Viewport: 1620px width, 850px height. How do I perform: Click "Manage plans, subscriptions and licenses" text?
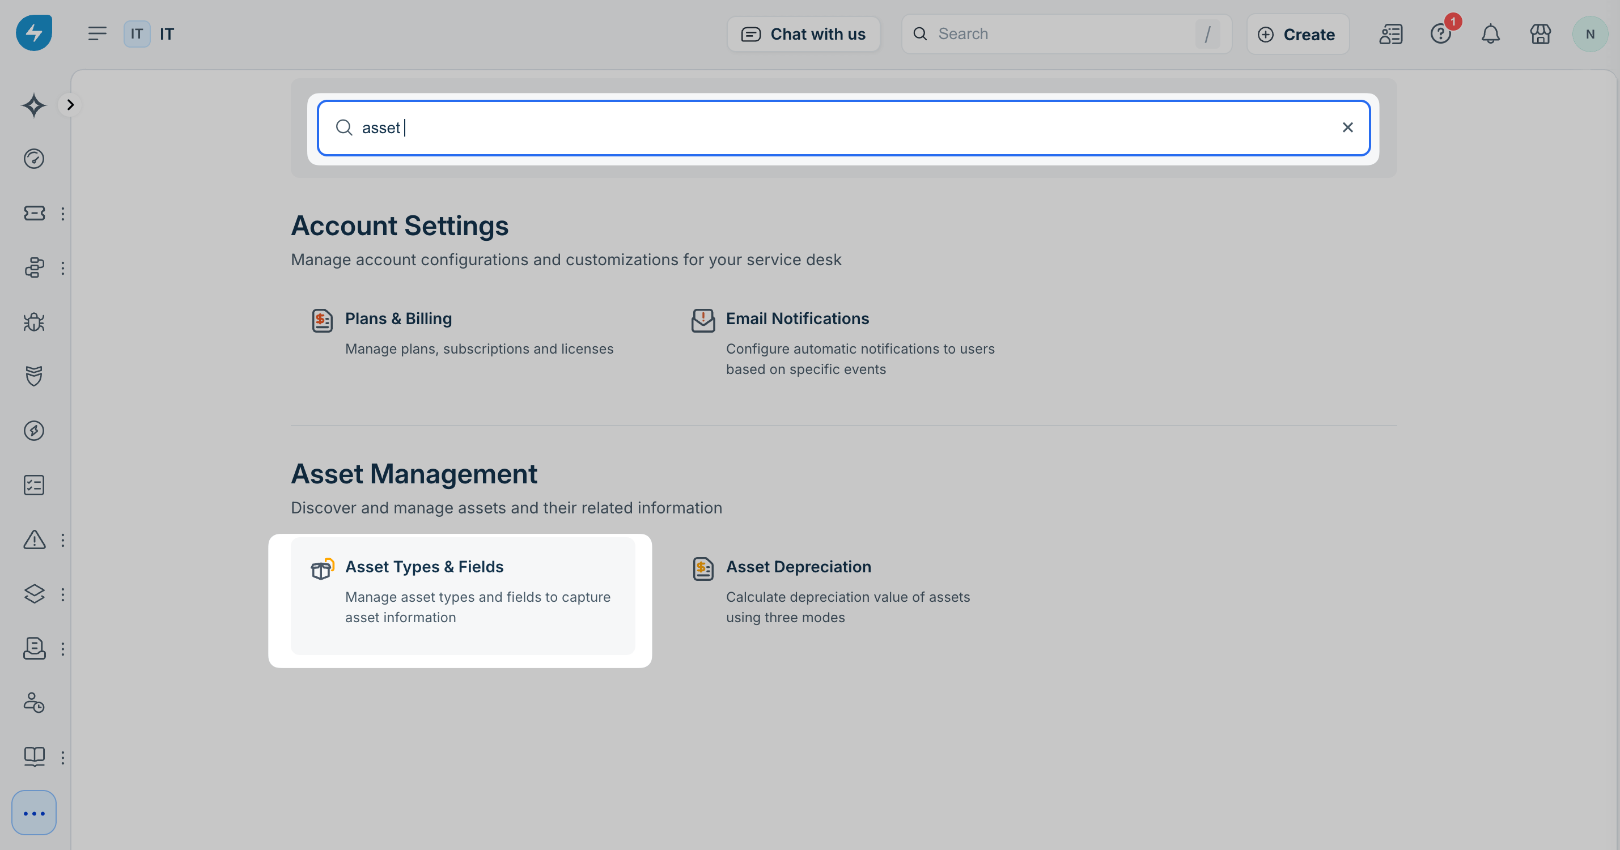click(x=479, y=349)
